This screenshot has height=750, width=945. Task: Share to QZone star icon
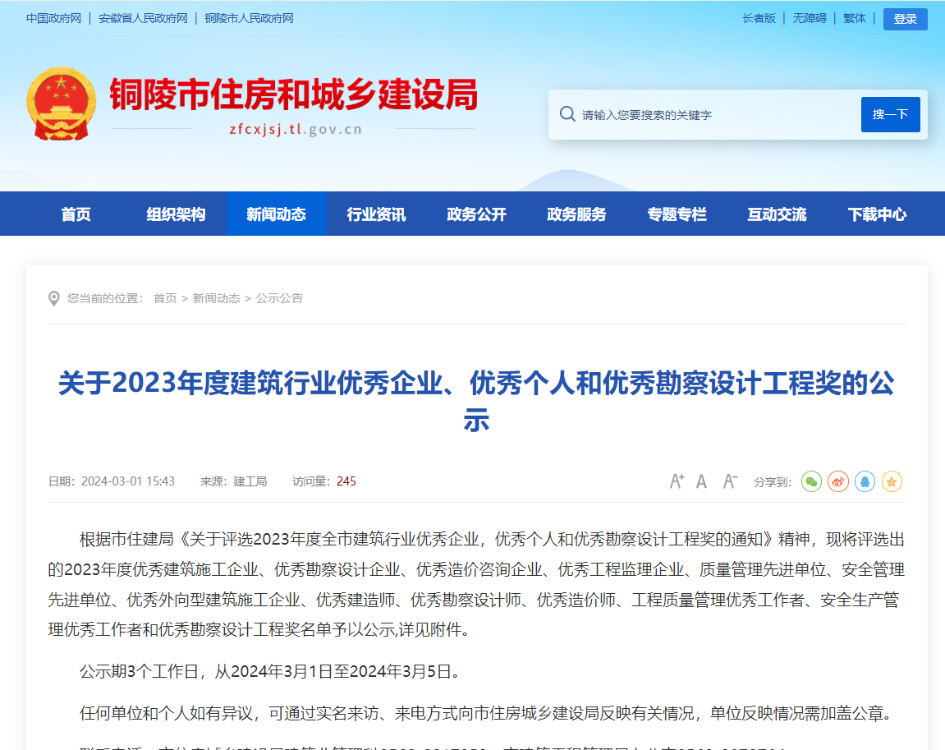tap(892, 481)
